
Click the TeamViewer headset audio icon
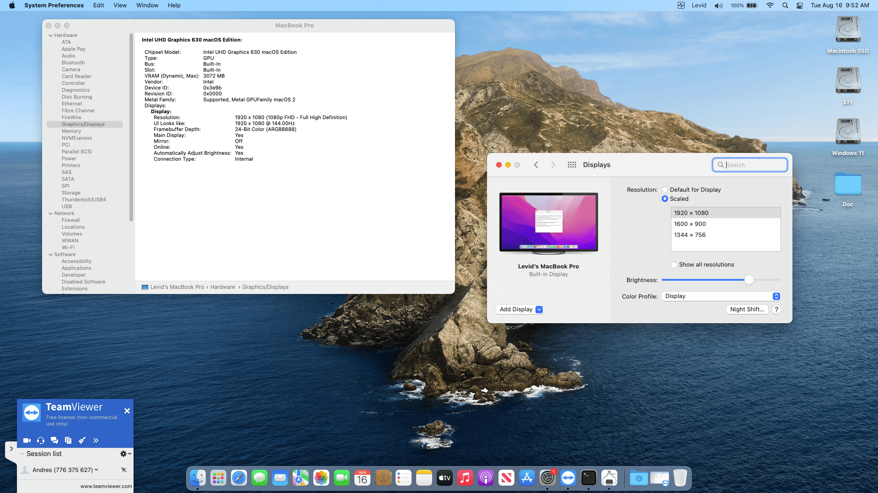tap(41, 441)
